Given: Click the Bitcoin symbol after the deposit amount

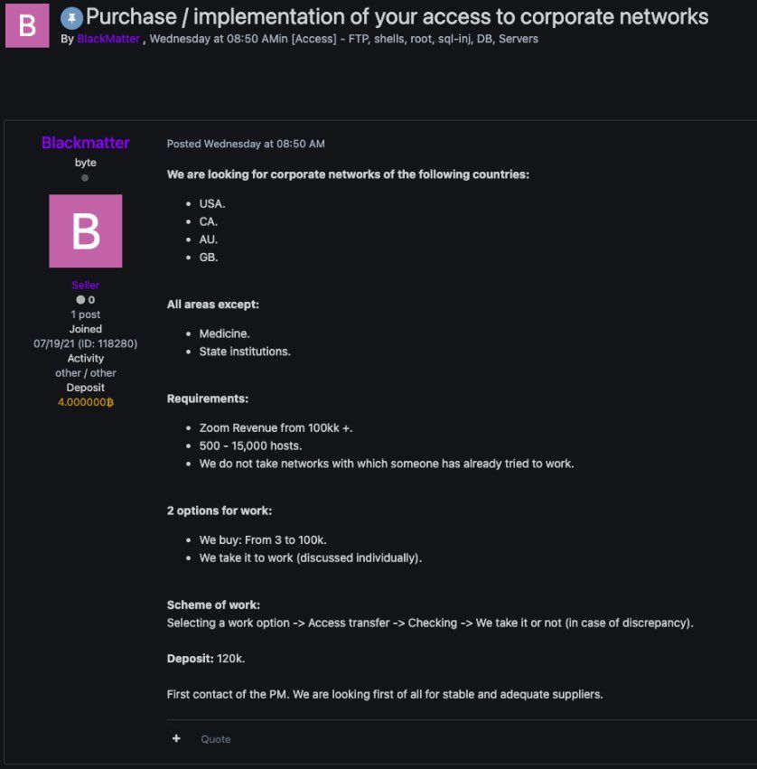Looking at the screenshot, I should coord(110,402).
